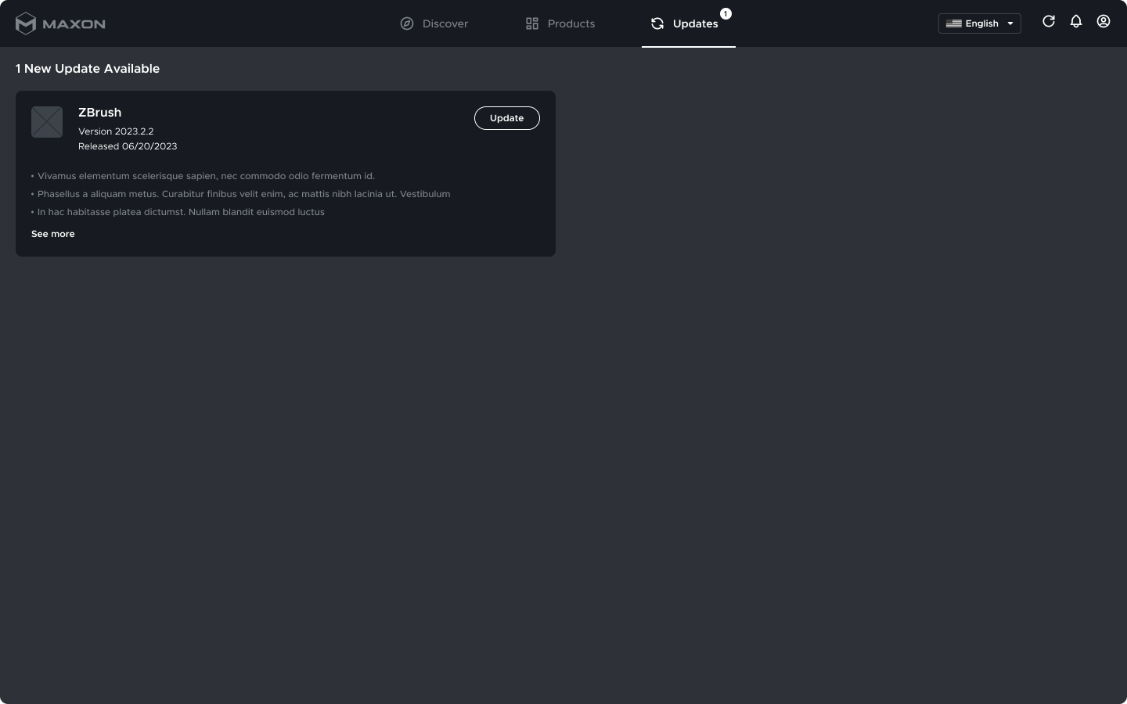Image resolution: width=1127 pixels, height=704 pixels.
Task: Click the refresh icon
Action: click(1049, 22)
